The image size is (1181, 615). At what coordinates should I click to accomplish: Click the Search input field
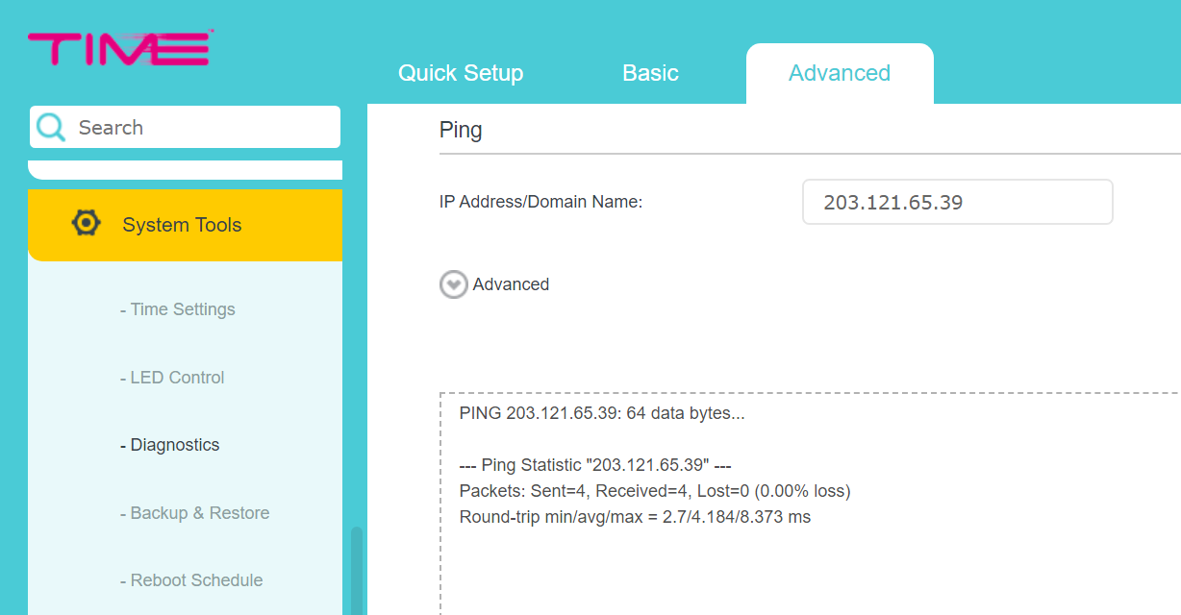pos(186,127)
